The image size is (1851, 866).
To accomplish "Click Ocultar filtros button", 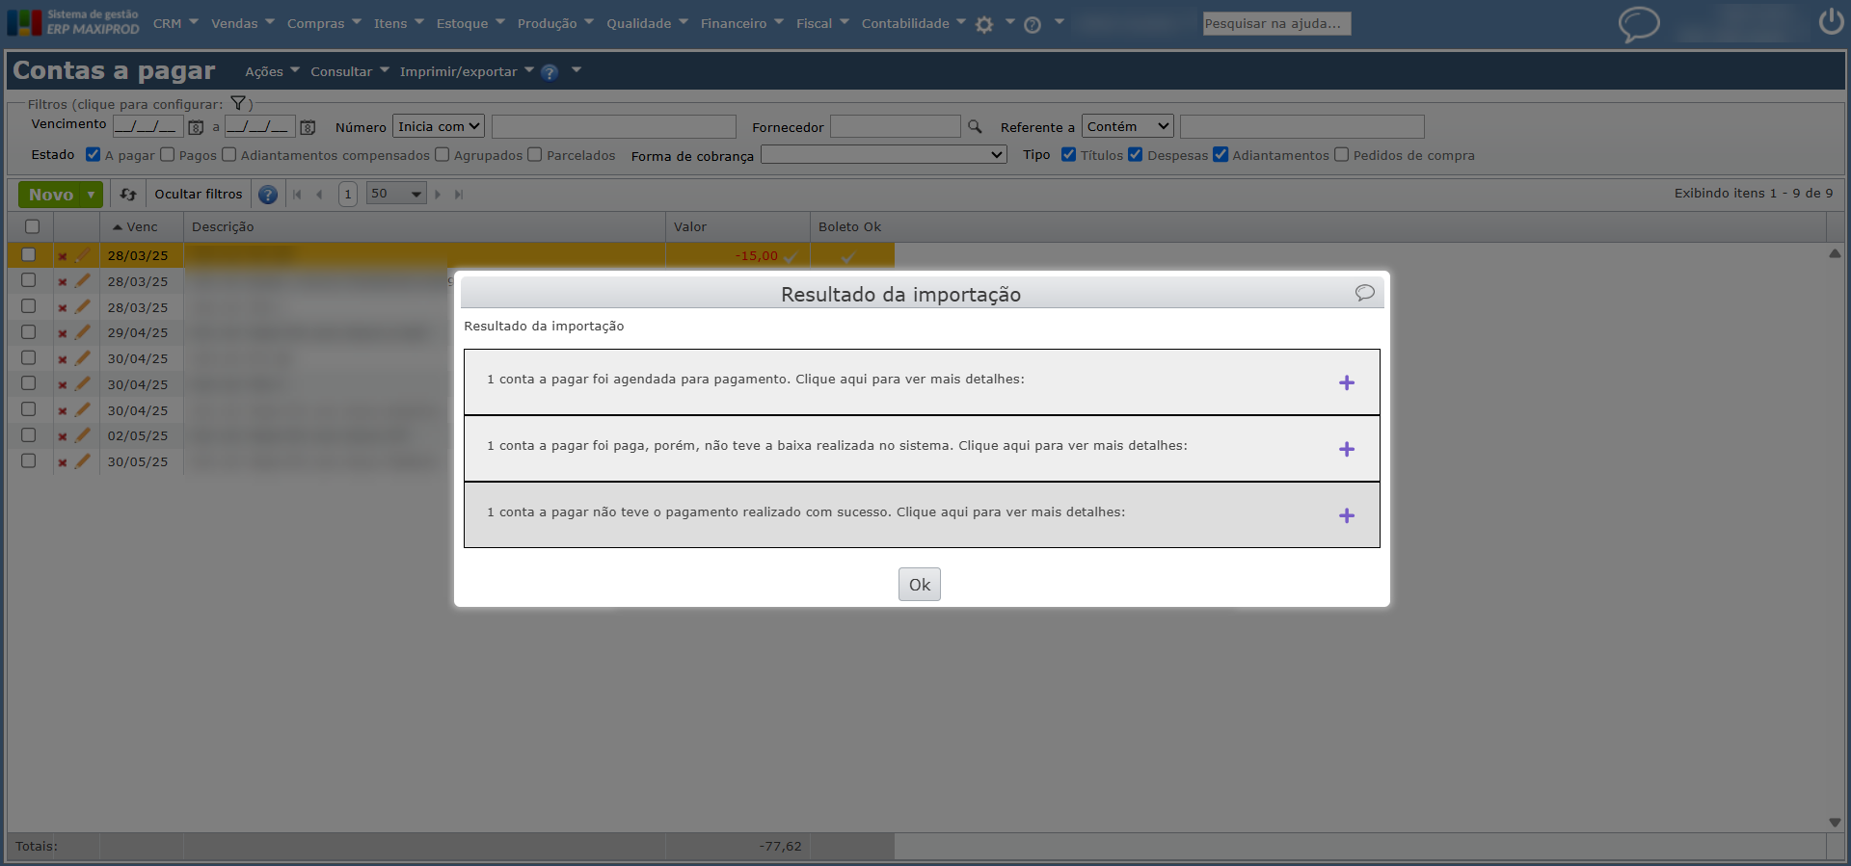I will [x=199, y=195].
